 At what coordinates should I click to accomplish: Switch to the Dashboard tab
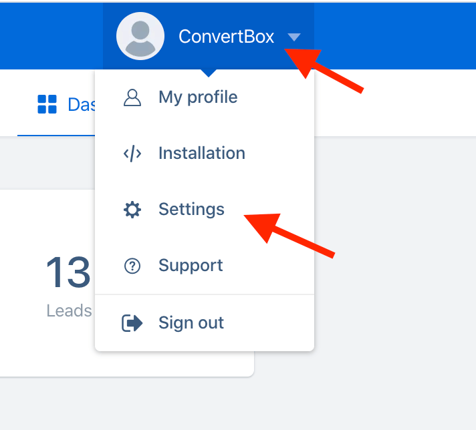(x=56, y=104)
